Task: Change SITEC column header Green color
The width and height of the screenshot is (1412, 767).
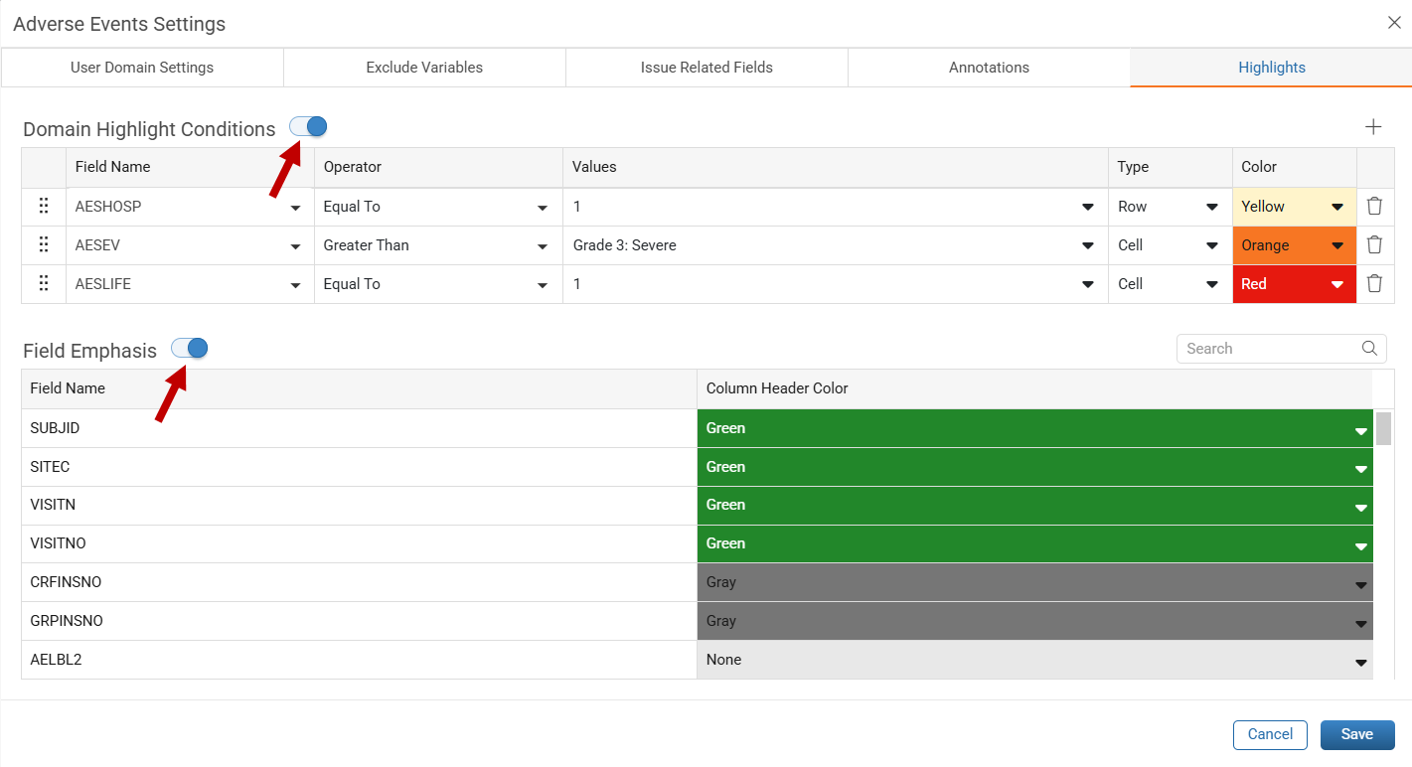Action: (1035, 467)
